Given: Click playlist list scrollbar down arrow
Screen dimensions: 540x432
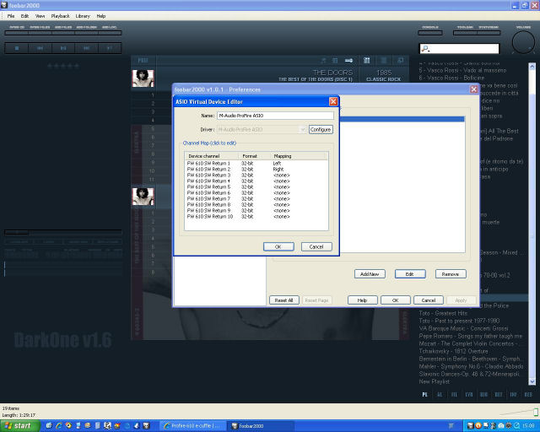Looking at the screenshot, I should [532, 381].
